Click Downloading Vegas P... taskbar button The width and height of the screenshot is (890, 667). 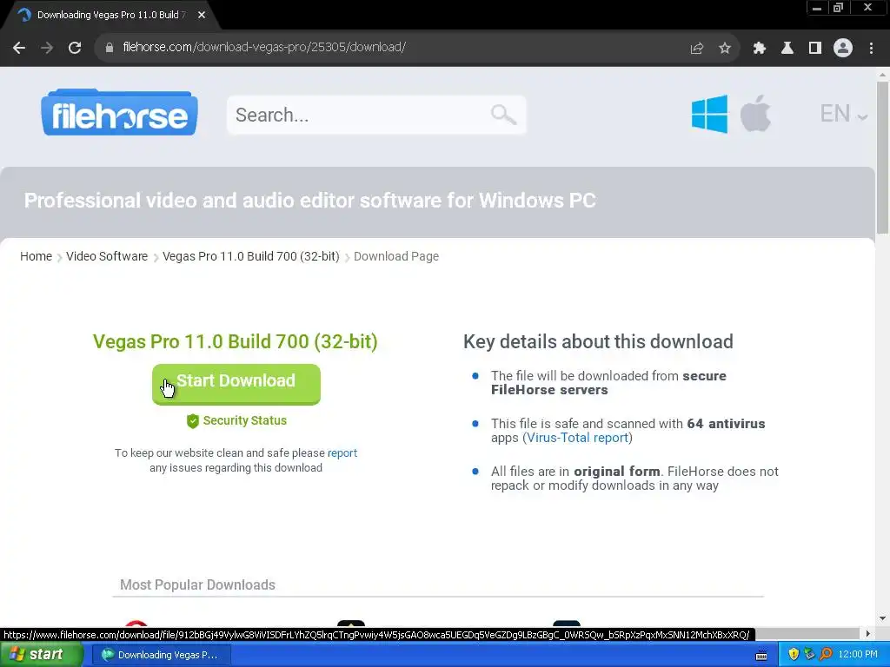(x=161, y=655)
